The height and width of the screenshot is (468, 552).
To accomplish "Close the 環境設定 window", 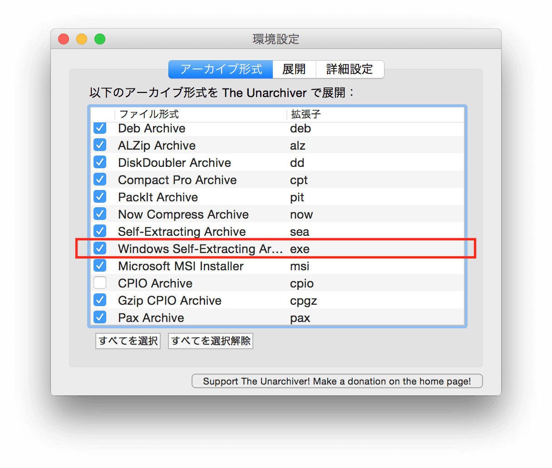I will pos(64,39).
